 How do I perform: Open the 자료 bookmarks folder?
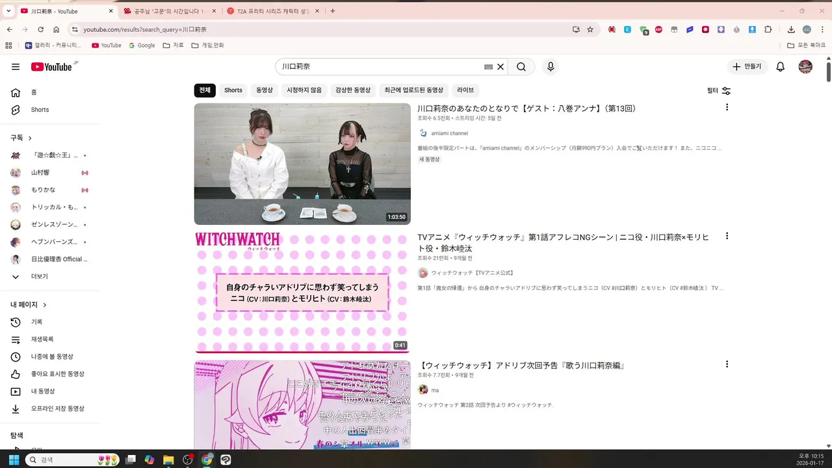pyautogui.click(x=174, y=45)
